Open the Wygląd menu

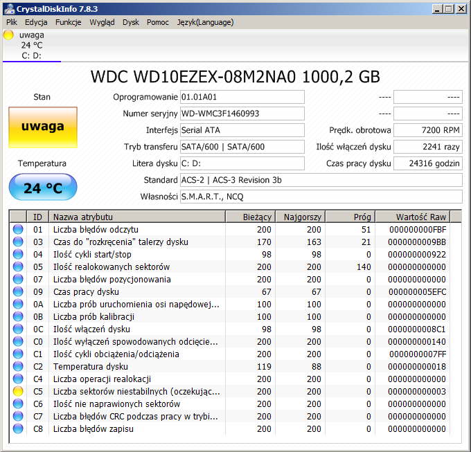[x=102, y=22]
